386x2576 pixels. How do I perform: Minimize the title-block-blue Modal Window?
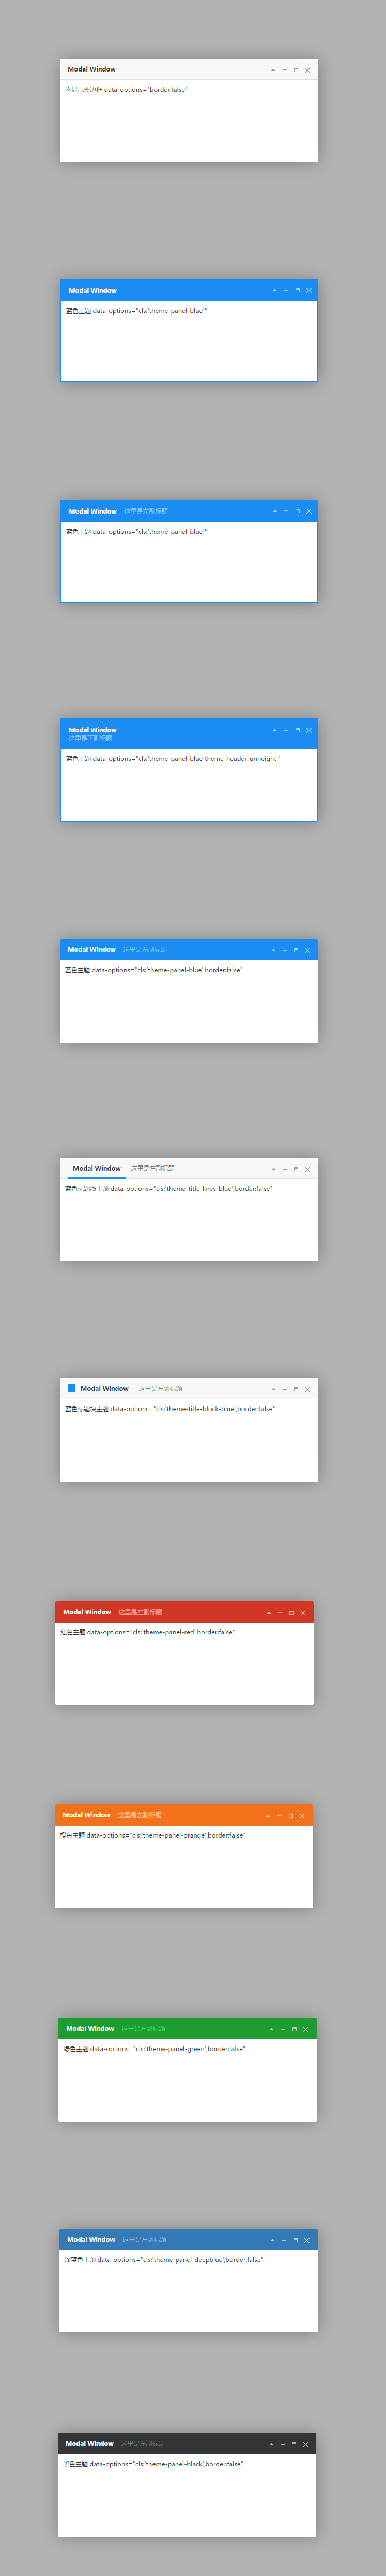click(284, 1389)
